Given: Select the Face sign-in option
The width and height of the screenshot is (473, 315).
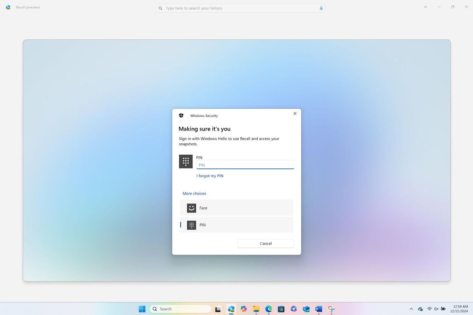Looking at the screenshot, I should [x=236, y=208].
